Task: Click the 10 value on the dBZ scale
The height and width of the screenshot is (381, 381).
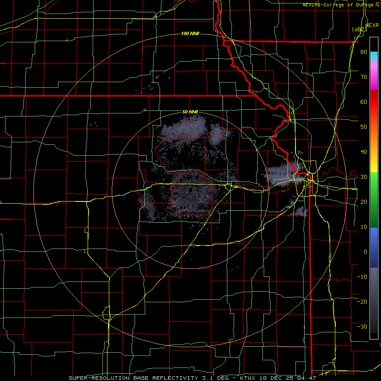Action: pos(364,227)
